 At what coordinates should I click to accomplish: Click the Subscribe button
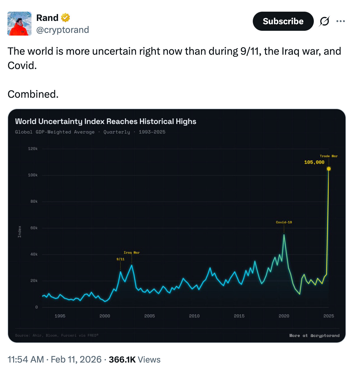[x=283, y=21]
